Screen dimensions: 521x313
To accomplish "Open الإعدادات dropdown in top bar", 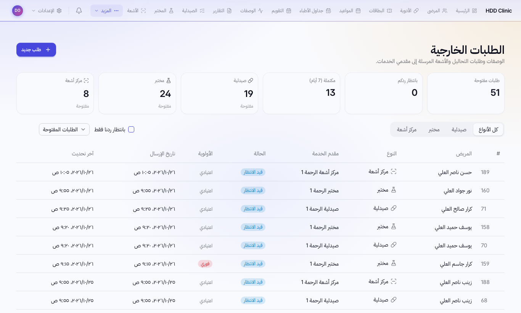I will (47, 11).
